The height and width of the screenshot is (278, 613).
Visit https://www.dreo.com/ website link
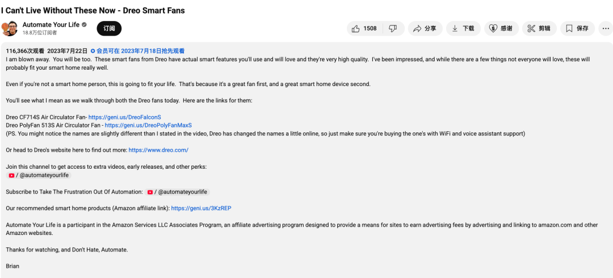pos(158,149)
